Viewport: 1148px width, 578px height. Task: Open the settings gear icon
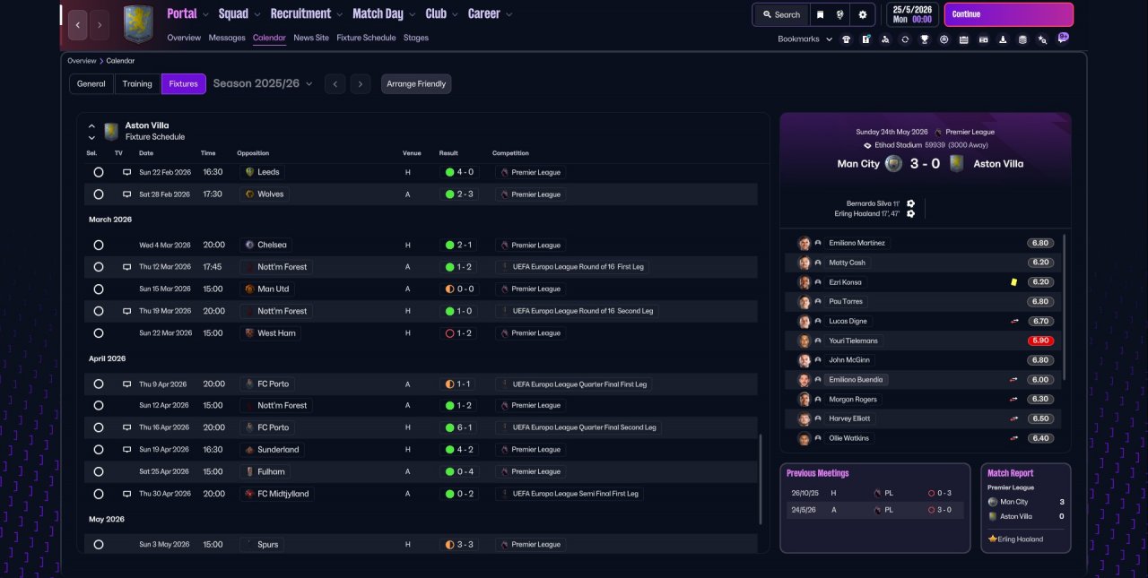tap(863, 14)
